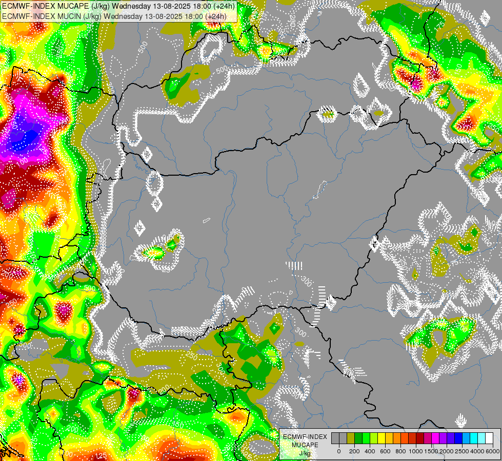Viewport: 502px width, 461px height.
Task: Click 'MUCAPE' text inside the legend box
Action: pos(305,445)
